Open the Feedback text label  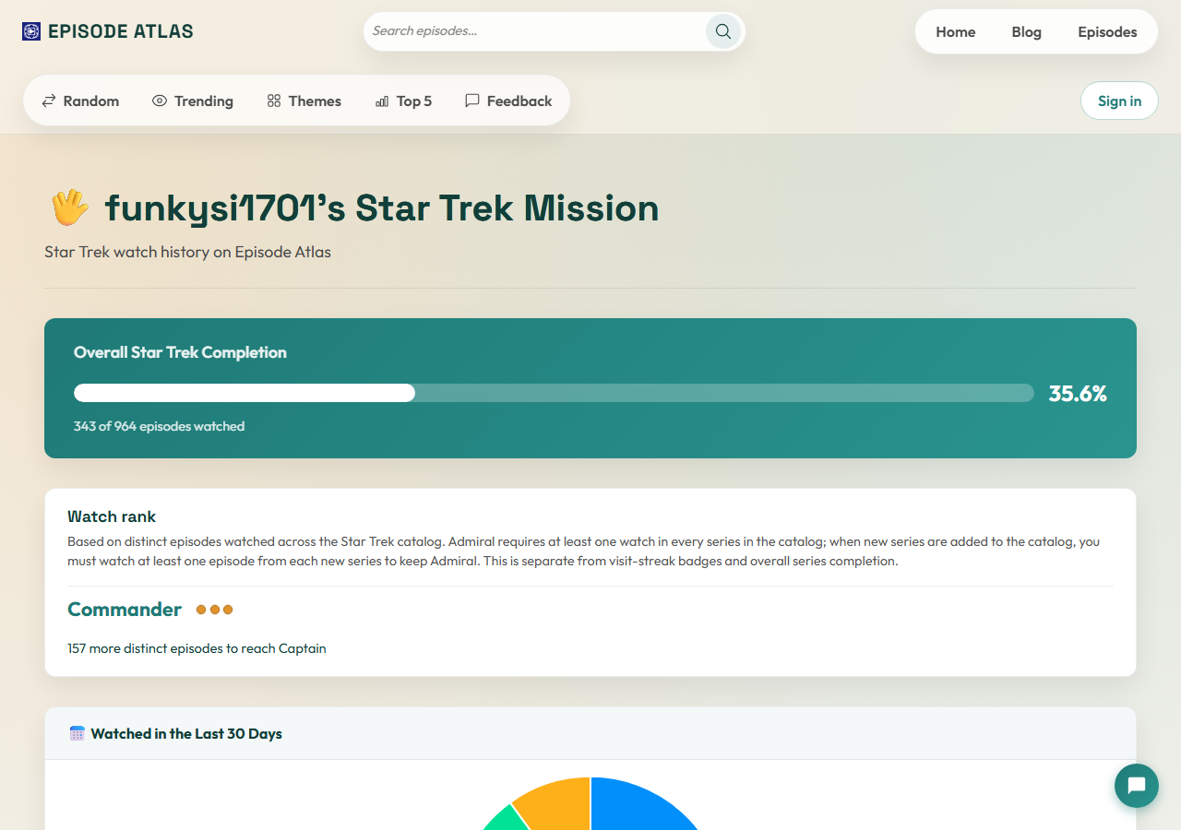pos(519,101)
